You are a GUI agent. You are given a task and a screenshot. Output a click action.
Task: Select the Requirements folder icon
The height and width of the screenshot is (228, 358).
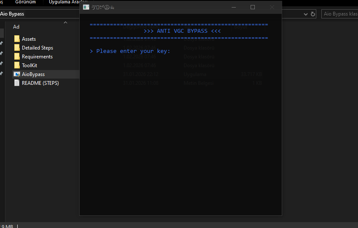(x=17, y=56)
